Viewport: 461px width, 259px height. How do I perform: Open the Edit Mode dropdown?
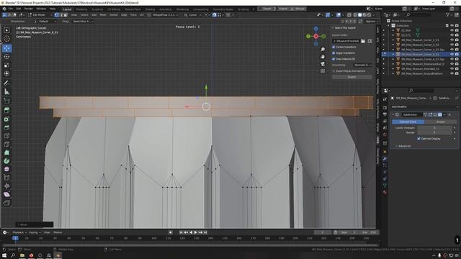[x=40, y=14]
